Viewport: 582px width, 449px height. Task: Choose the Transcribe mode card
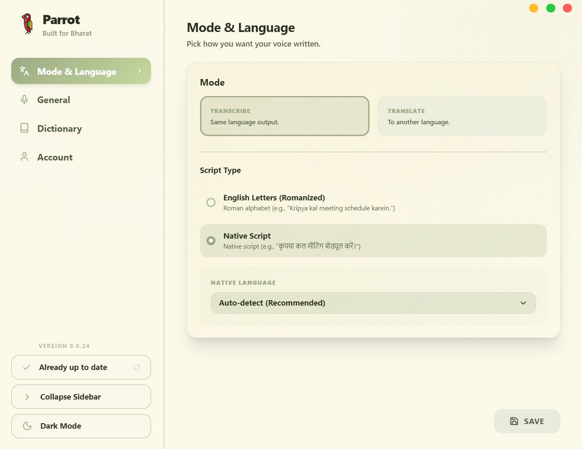coord(285,116)
